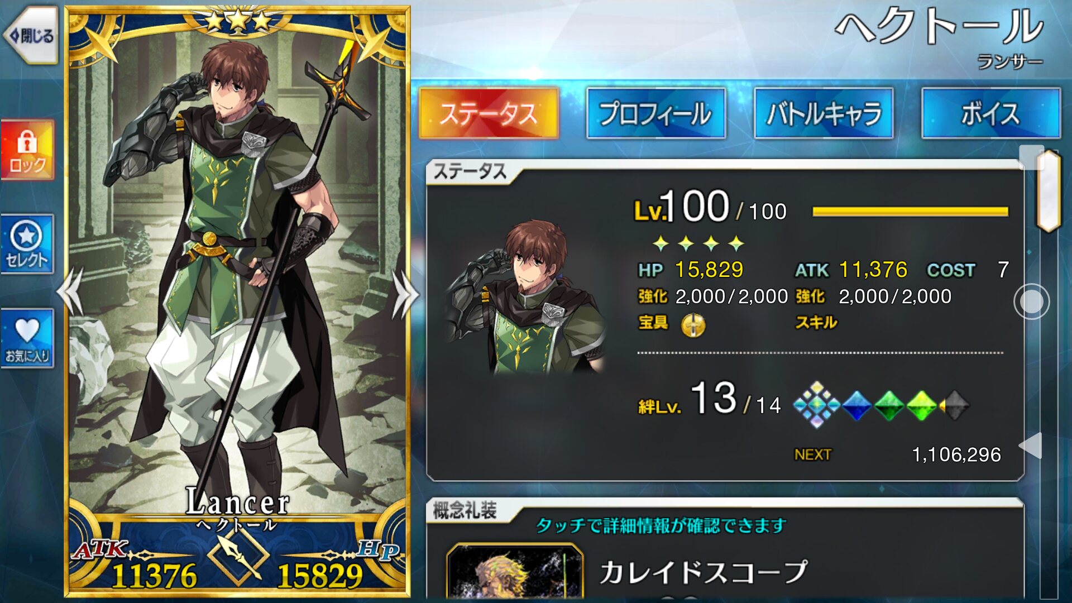Tap the blue bond crystal icon
Image resolution: width=1072 pixels, height=603 pixels.
point(856,406)
